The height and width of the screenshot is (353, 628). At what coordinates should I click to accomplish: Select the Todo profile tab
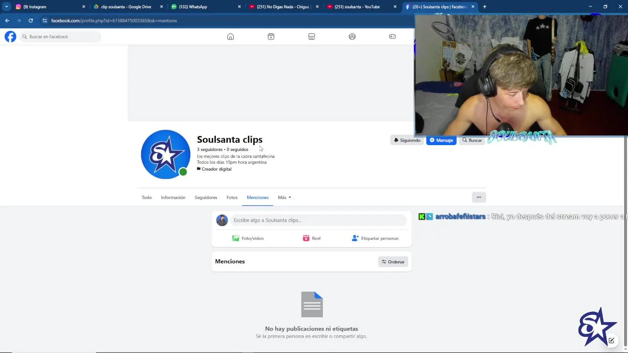tap(147, 198)
